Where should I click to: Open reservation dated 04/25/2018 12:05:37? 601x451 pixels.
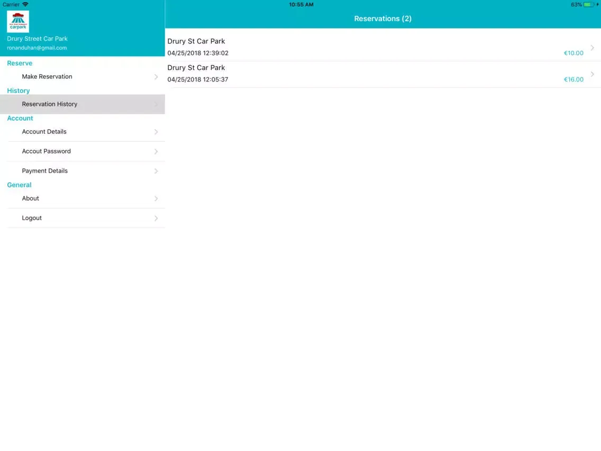[x=383, y=74]
